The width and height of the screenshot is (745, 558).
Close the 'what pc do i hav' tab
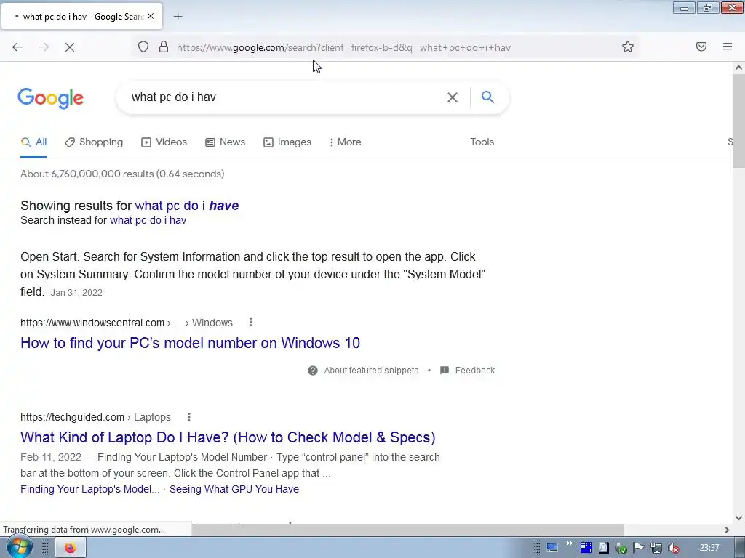click(x=151, y=16)
